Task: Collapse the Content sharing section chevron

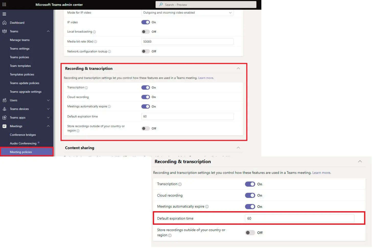Action: 238,148
